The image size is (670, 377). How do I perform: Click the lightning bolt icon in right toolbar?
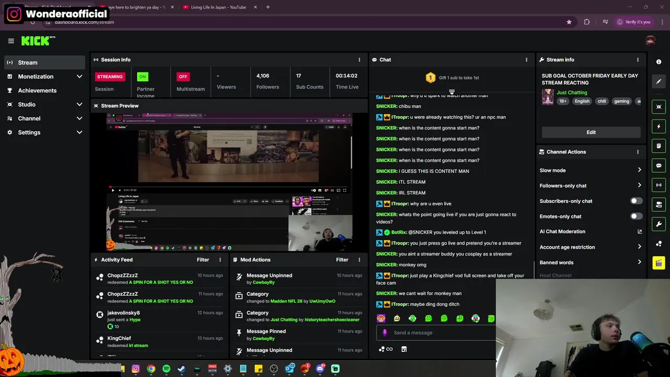click(x=658, y=126)
